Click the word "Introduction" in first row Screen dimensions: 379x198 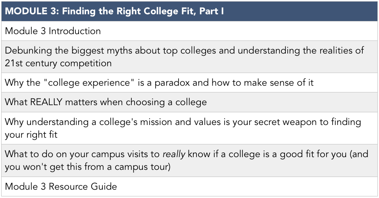(75, 31)
